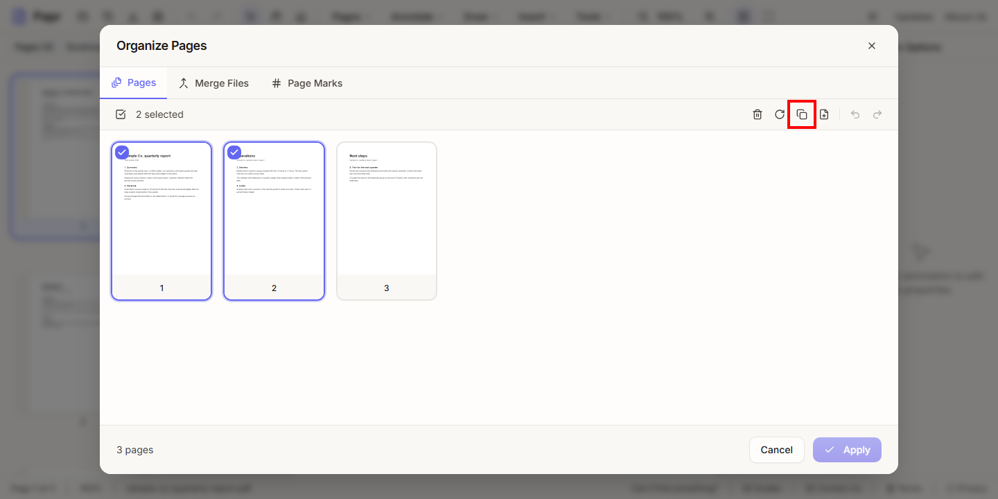The image size is (998, 499).
Task: Toggle the select-all checkbox beside 2 selected
Action: 121,114
